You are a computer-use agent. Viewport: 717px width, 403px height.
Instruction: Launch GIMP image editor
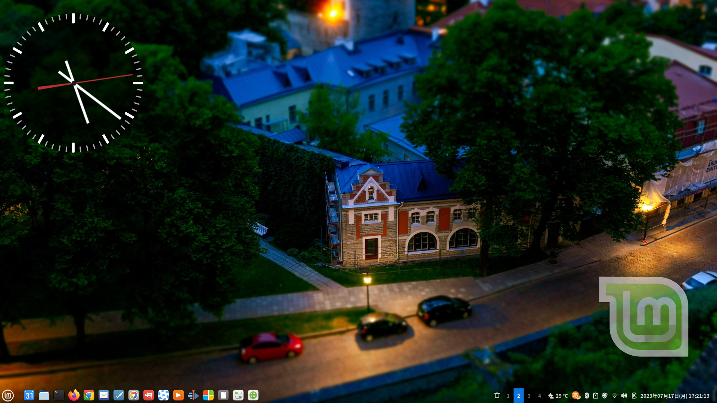point(149,395)
